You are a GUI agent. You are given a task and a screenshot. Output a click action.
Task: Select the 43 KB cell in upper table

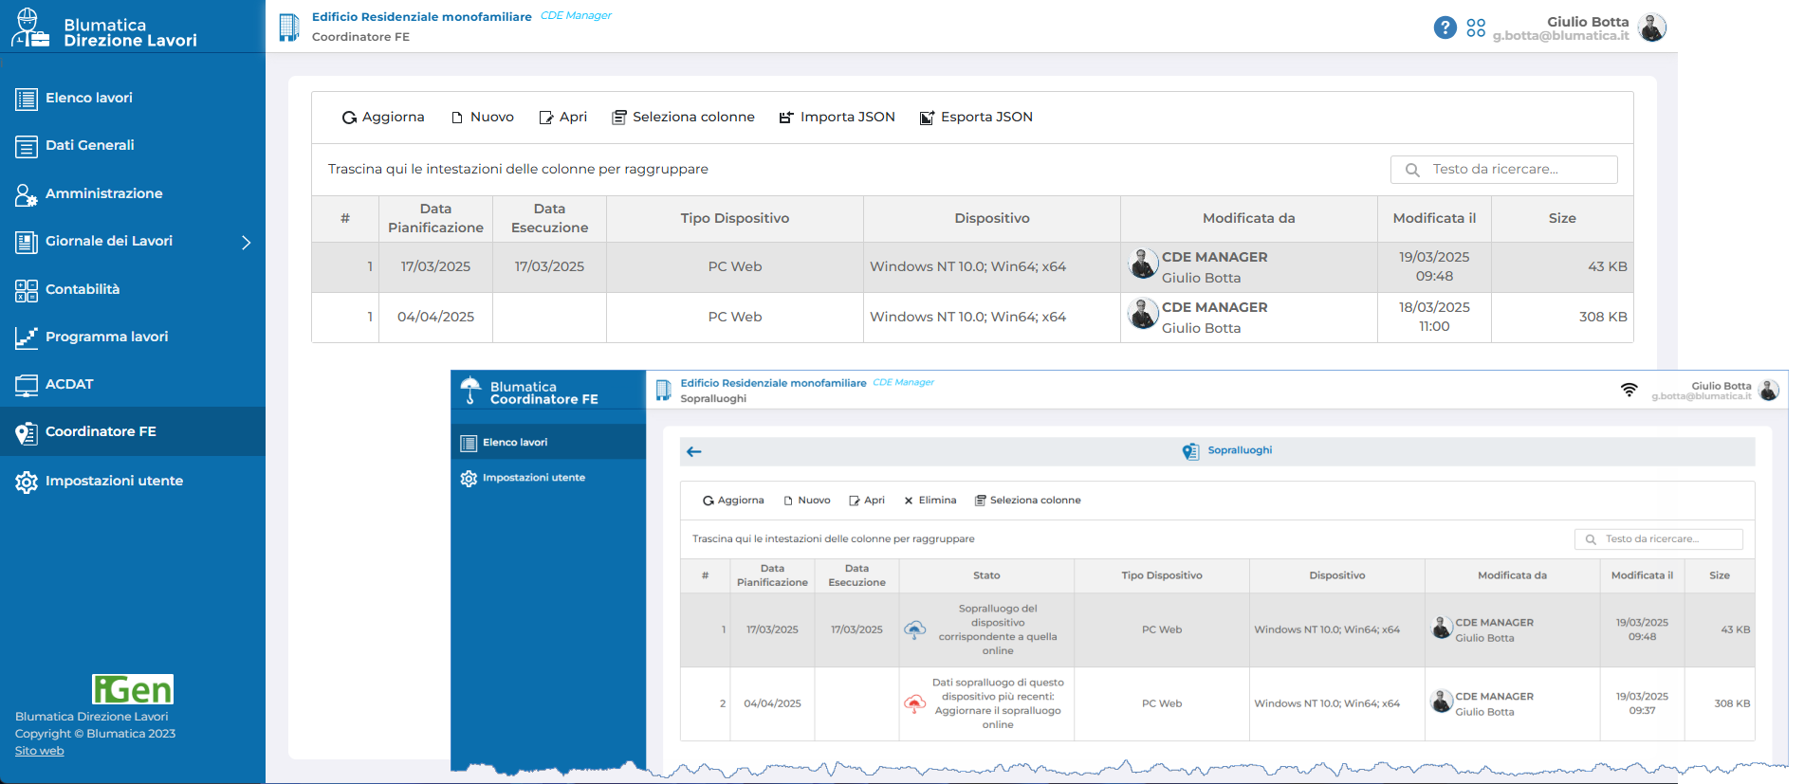coord(1562,267)
